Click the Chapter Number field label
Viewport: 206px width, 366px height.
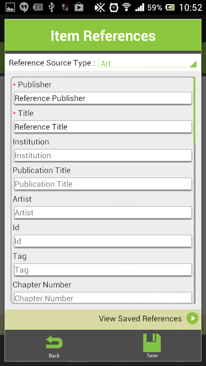[42, 285]
